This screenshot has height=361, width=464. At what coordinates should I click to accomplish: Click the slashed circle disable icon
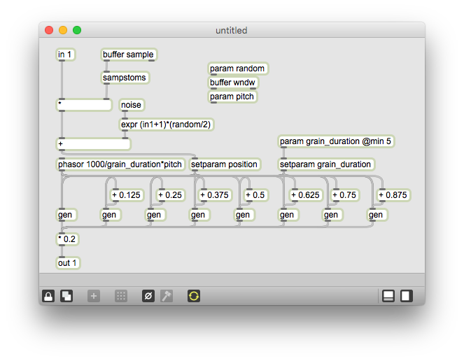[x=148, y=296]
